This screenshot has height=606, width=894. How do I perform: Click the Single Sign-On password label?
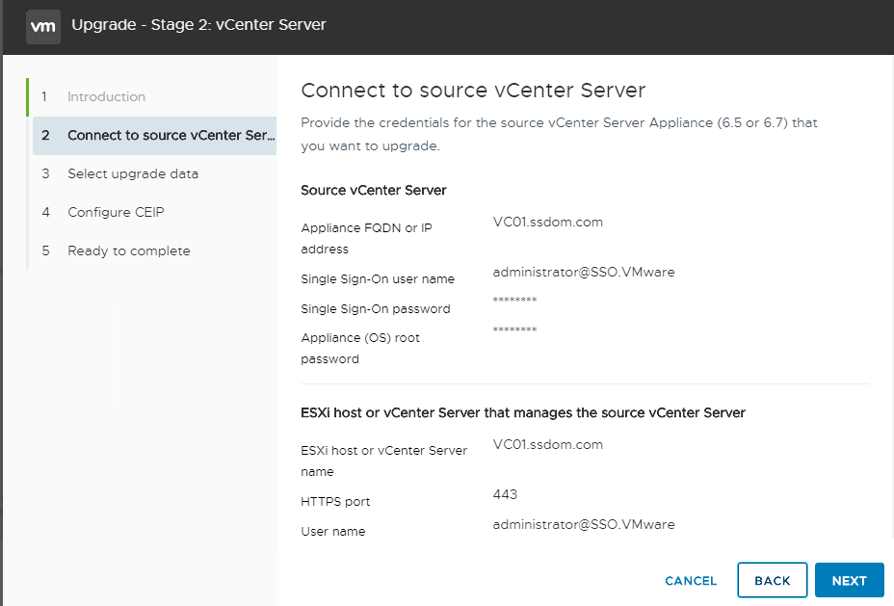(375, 308)
